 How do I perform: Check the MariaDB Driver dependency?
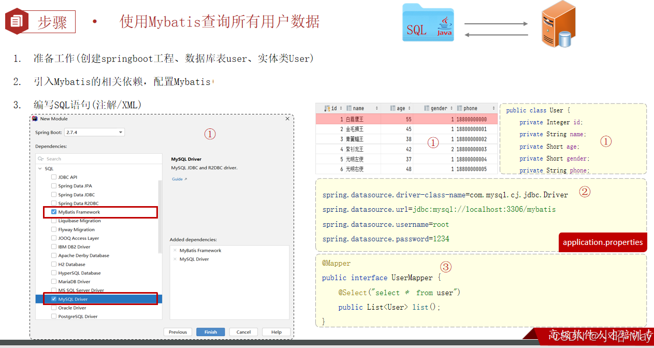coord(54,282)
